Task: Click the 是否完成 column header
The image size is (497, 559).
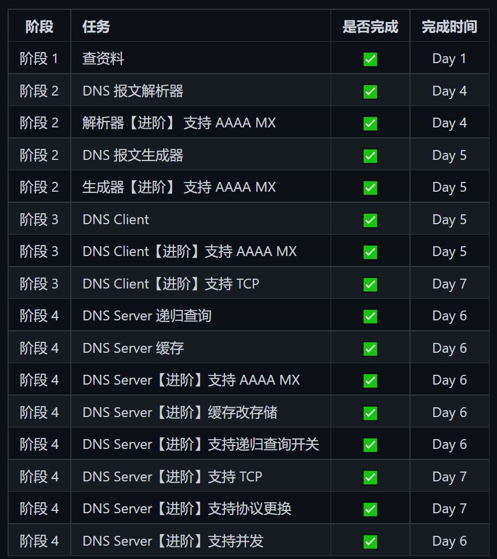Action: tap(371, 27)
